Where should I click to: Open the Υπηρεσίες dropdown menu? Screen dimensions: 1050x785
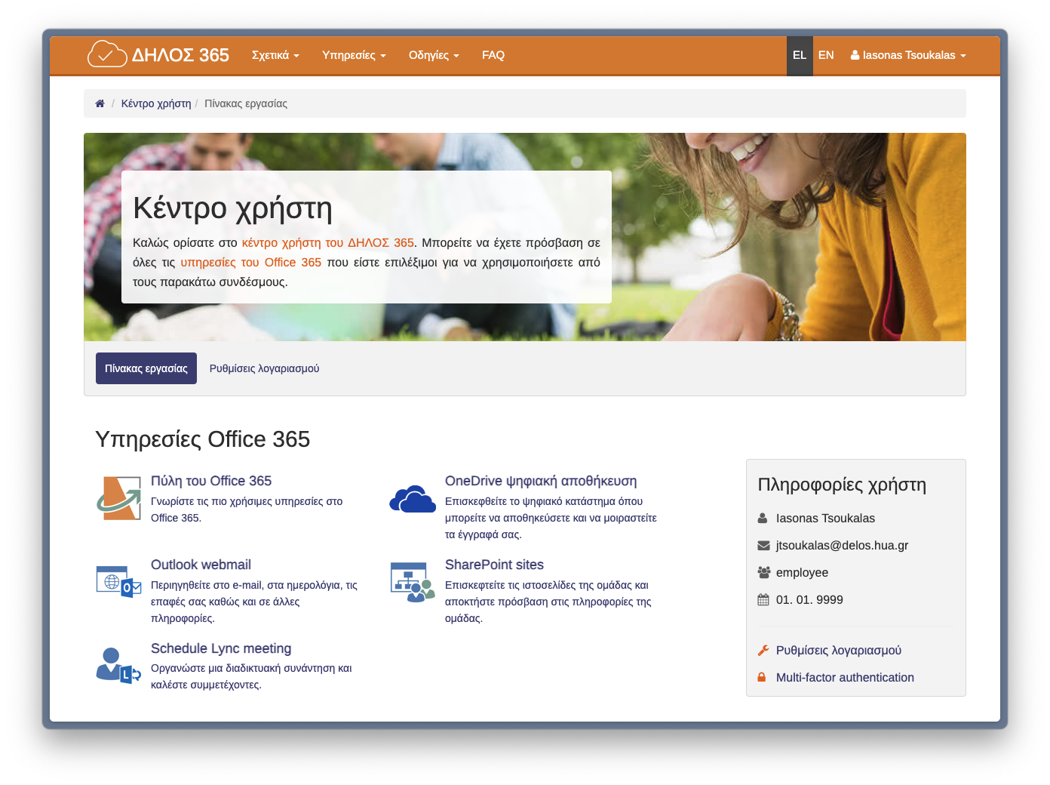pos(354,55)
